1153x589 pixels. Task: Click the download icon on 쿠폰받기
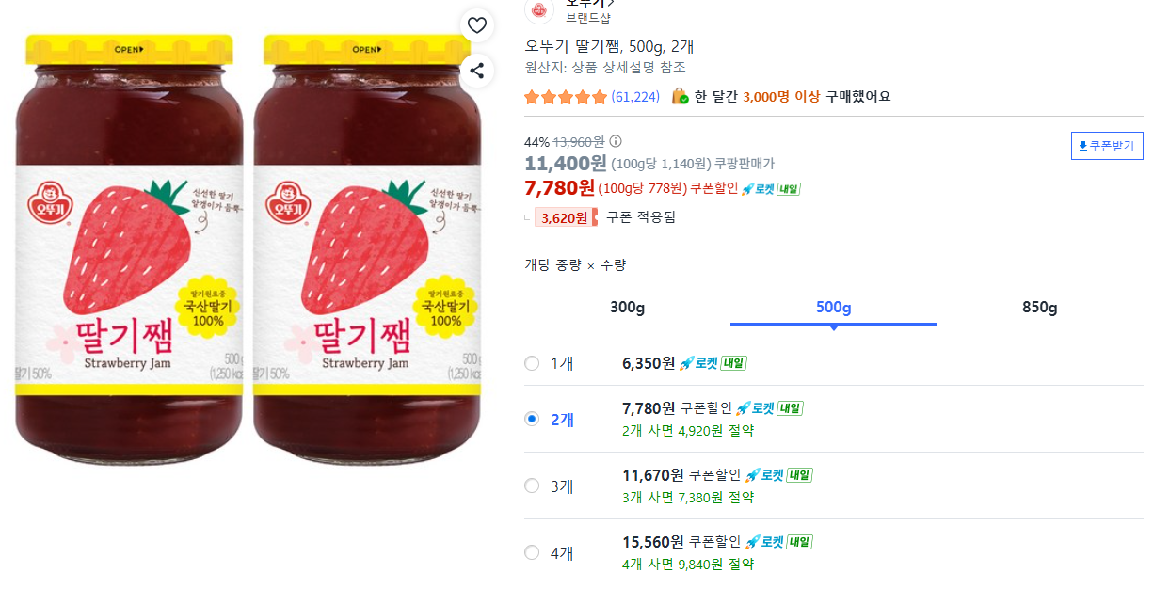pyautogui.click(x=1082, y=147)
